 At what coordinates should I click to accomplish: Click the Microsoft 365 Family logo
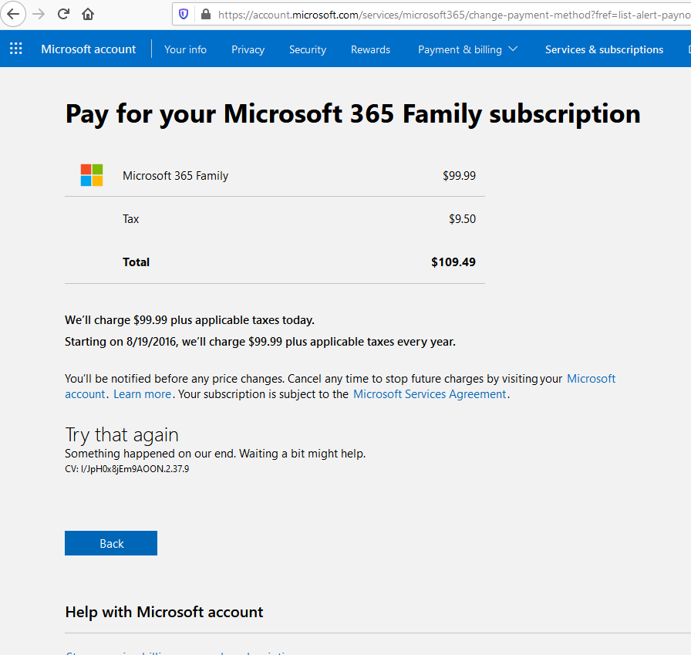pyautogui.click(x=92, y=175)
